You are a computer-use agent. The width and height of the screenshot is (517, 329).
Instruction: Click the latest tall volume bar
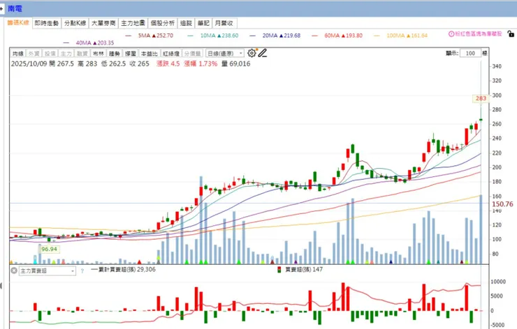pos(481,229)
